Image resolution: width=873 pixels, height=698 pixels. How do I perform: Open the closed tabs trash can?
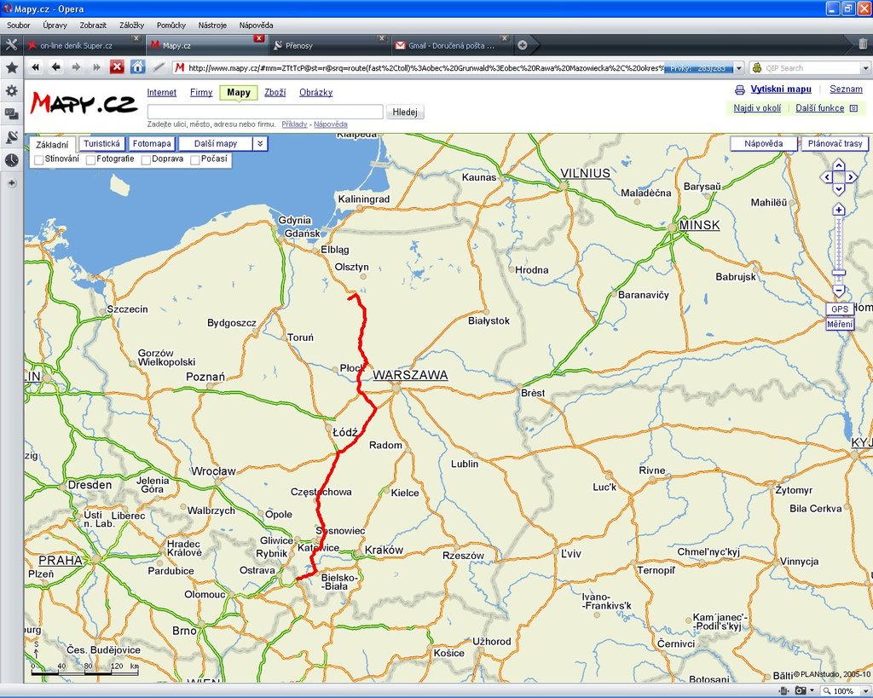click(863, 44)
